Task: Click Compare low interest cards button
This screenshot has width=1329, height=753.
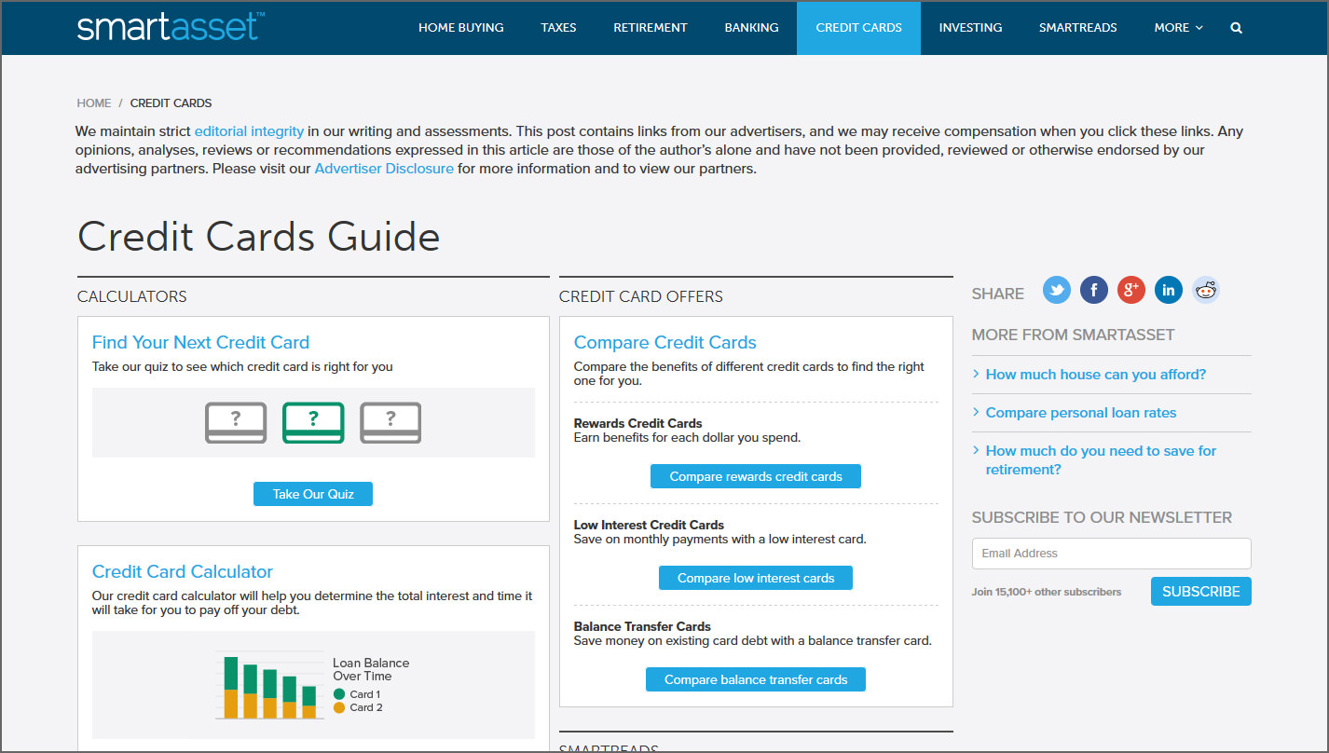Action: (x=756, y=578)
